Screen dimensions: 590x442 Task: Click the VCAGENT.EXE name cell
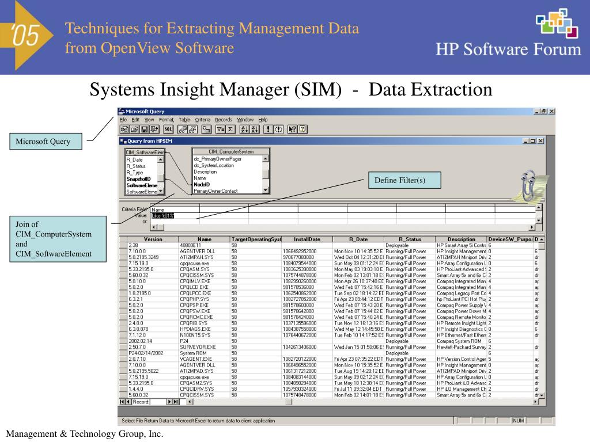pyautogui.click(x=205, y=359)
